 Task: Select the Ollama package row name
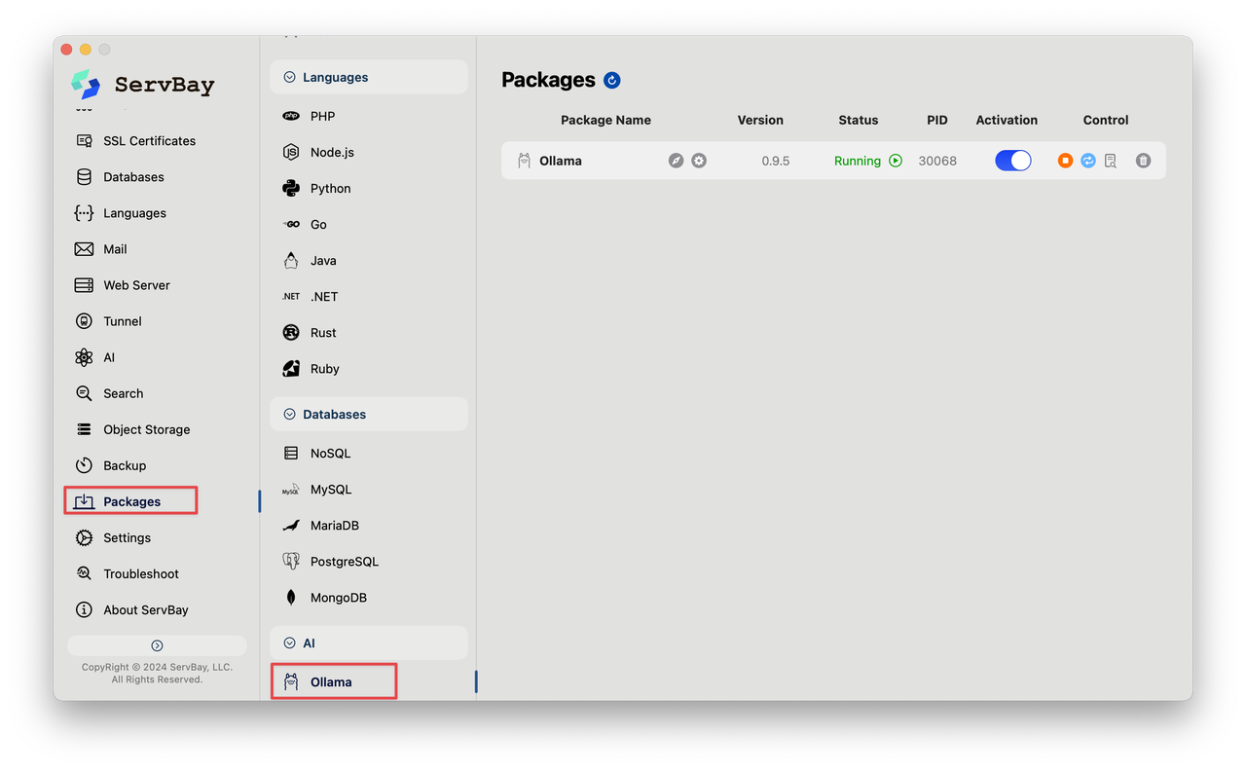pyautogui.click(x=561, y=162)
